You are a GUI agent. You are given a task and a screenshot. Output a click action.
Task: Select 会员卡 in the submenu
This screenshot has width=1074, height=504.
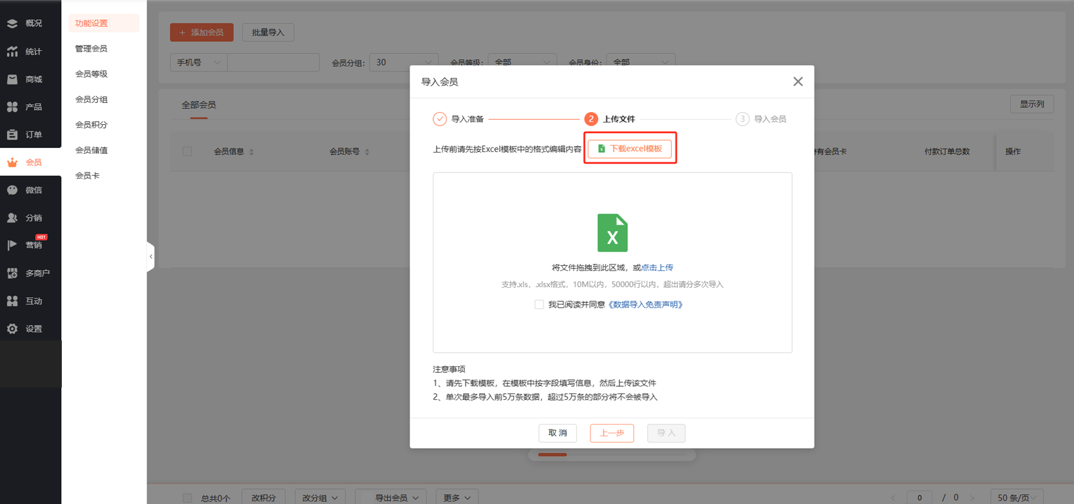coord(88,175)
